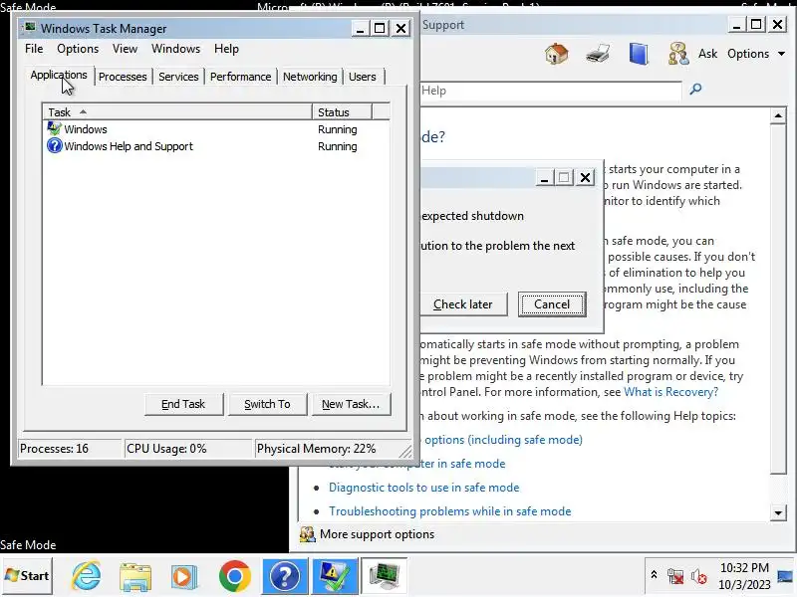The image size is (797, 597).
Task: Open the File menu in Task Manager
Action: pyautogui.click(x=34, y=49)
